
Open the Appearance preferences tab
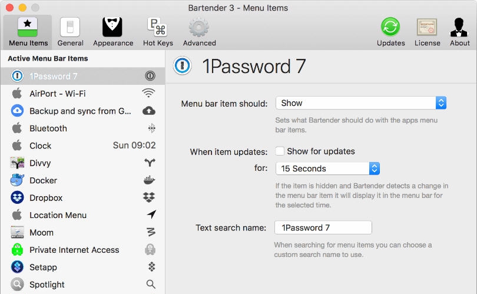click(113, 32)
